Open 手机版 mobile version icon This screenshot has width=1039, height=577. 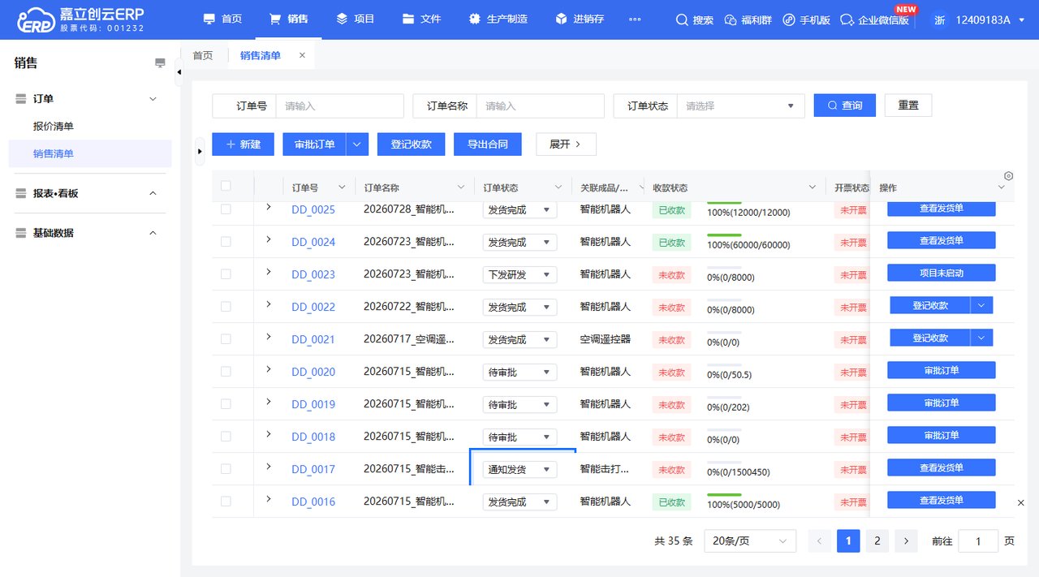pos(788,19)
